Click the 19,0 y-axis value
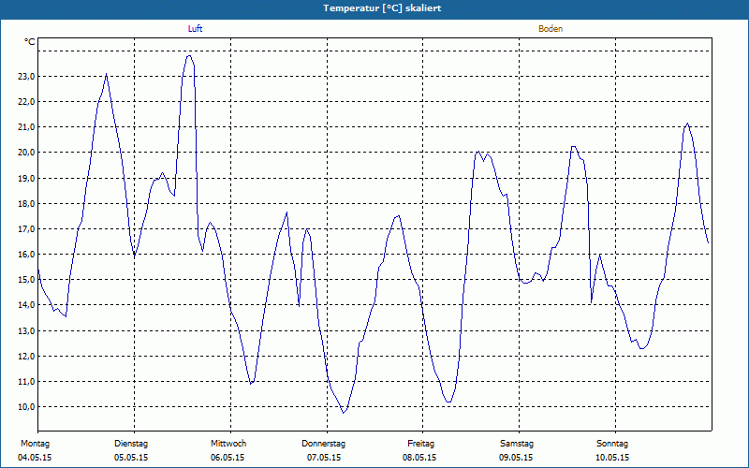 coord(27,178)
